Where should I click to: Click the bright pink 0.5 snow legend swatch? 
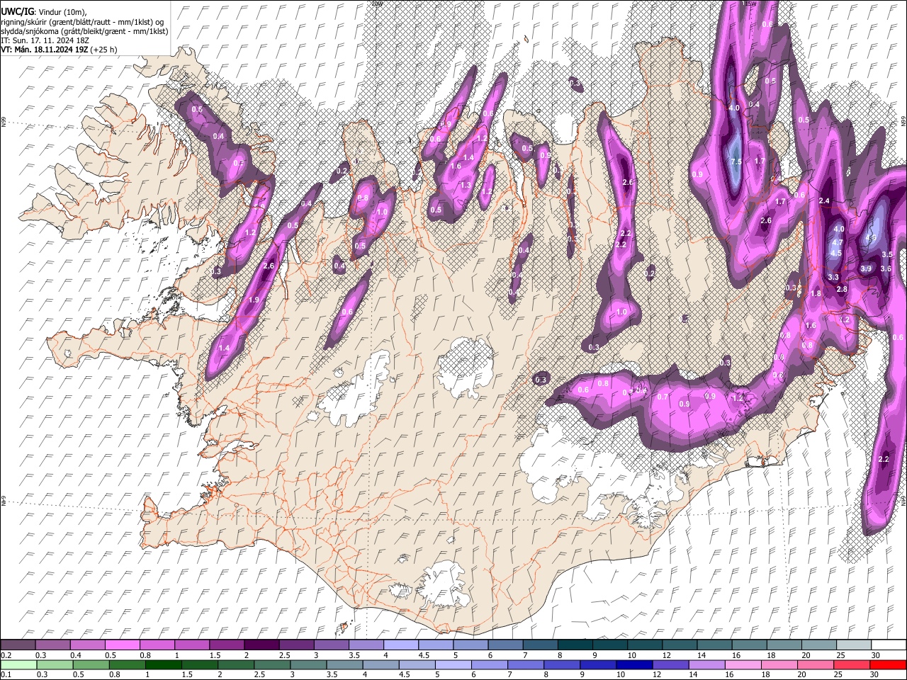pyautogui.click(x=122, y=645)
